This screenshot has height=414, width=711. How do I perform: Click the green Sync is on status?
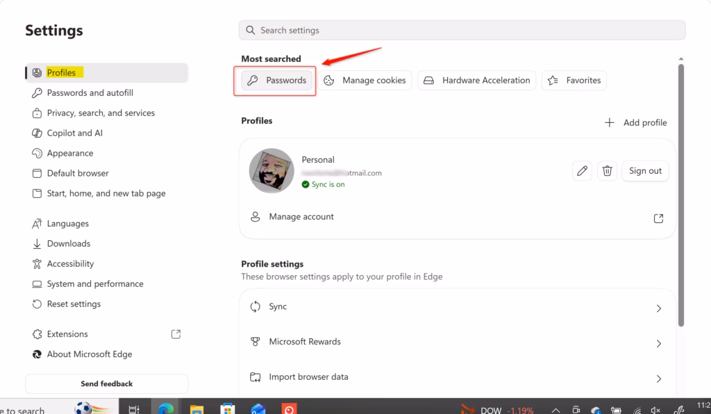[x=324, y=185]
